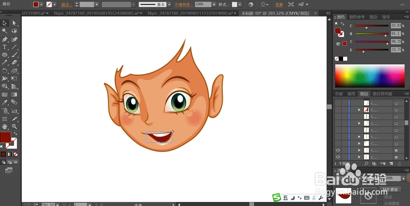Swap fill and stroke arrows in toolbox
The image size is (410, 206).
[x=16, y=134]
